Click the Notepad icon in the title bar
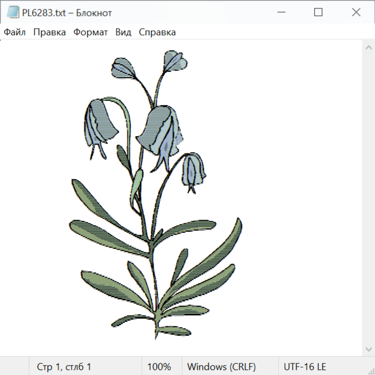 pos(13,12)
